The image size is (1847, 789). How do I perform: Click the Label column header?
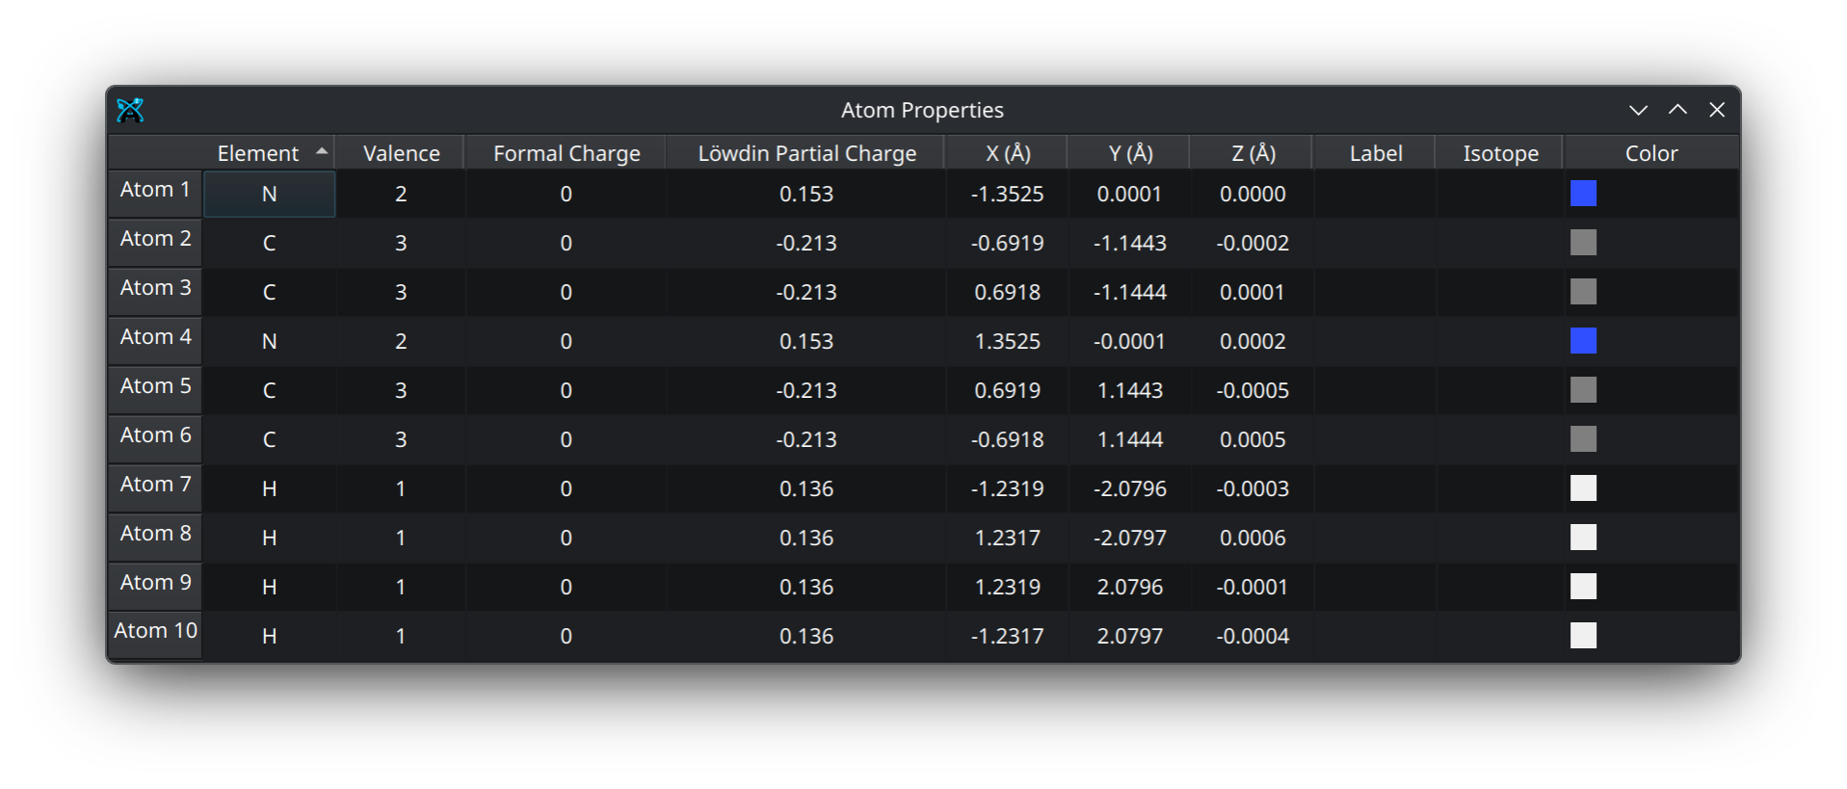pos(1375,153)
